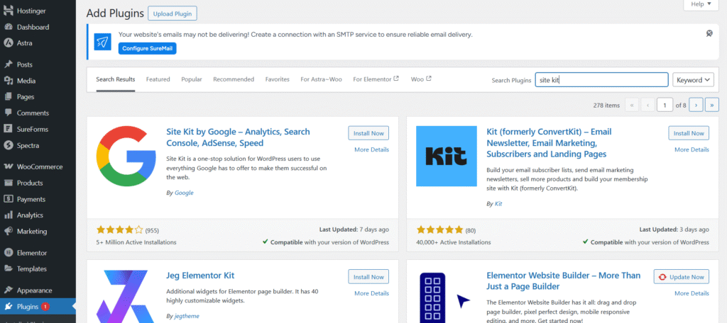Go to next page of results

click(x=696, y=105)
